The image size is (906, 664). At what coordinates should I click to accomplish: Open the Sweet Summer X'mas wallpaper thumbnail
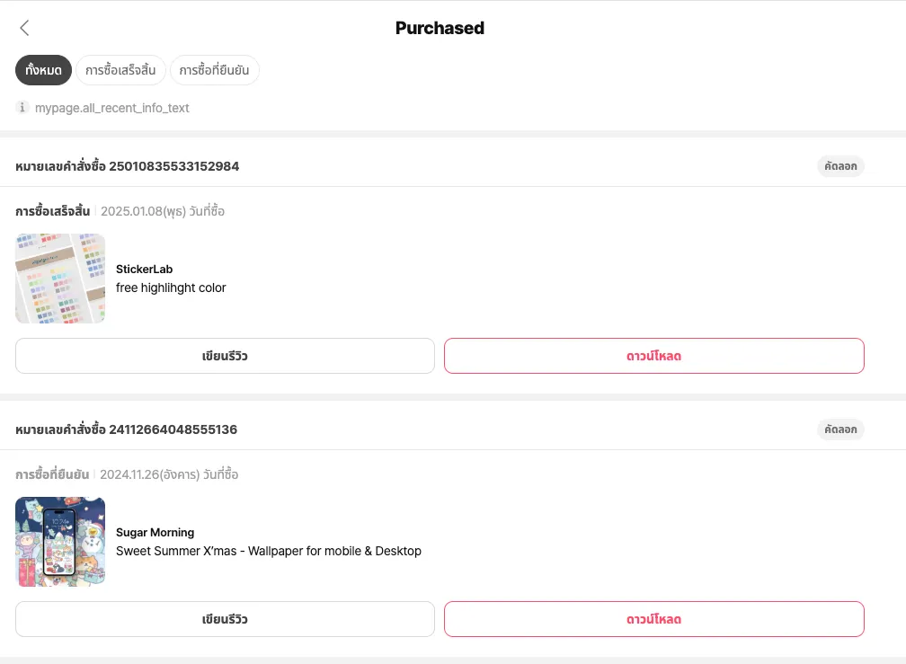[60, 542]
